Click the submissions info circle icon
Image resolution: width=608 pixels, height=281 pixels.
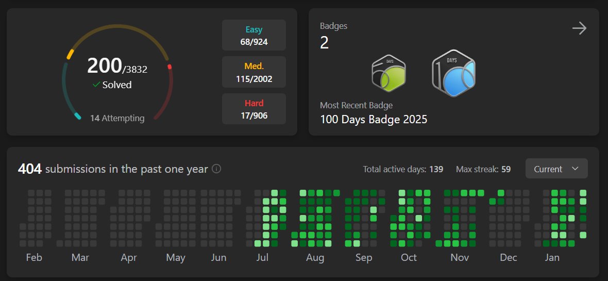point(217,169)
